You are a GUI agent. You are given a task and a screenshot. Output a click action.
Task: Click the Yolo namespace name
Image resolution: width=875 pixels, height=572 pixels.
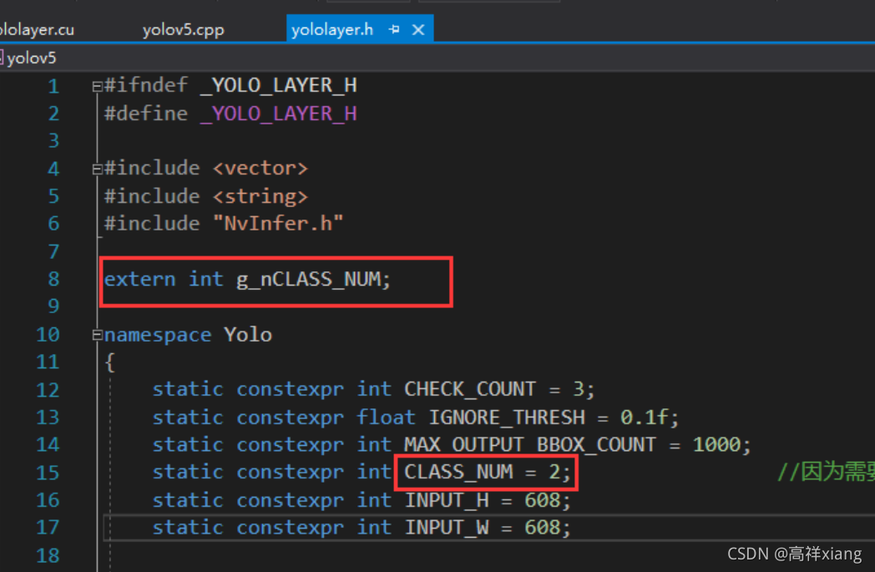click(x=248, y=335)
